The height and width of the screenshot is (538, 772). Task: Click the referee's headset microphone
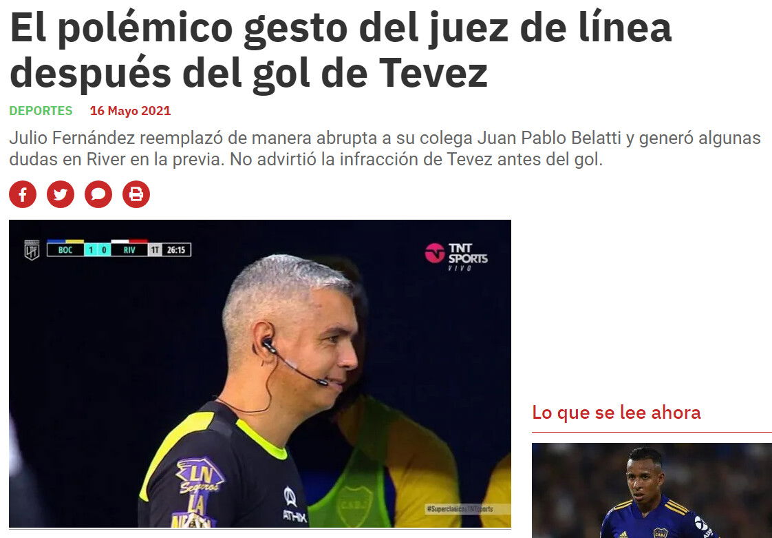click(x=295, y=362)
